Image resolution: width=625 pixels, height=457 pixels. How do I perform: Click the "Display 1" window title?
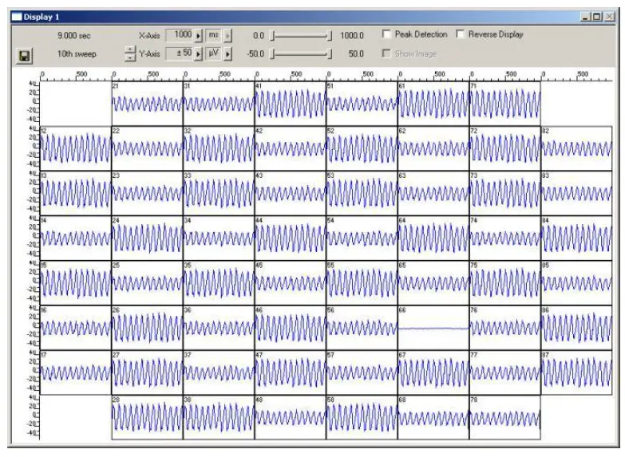point(42,17)
